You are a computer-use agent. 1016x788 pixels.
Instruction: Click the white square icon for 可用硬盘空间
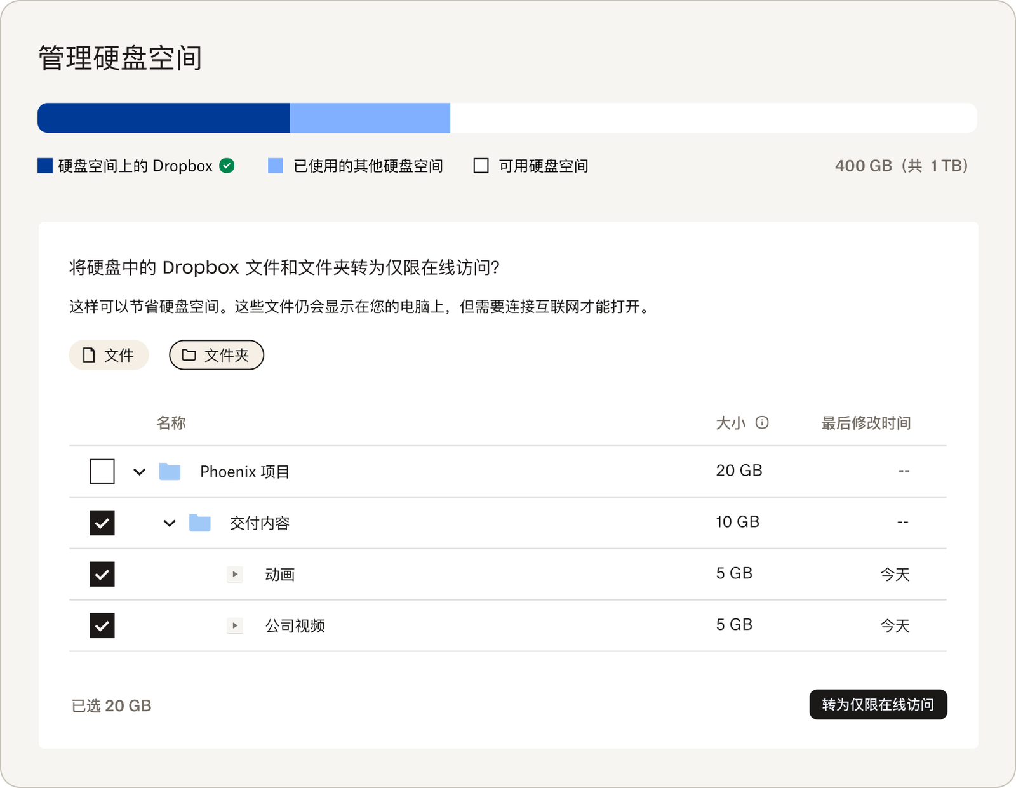point(481,165)
